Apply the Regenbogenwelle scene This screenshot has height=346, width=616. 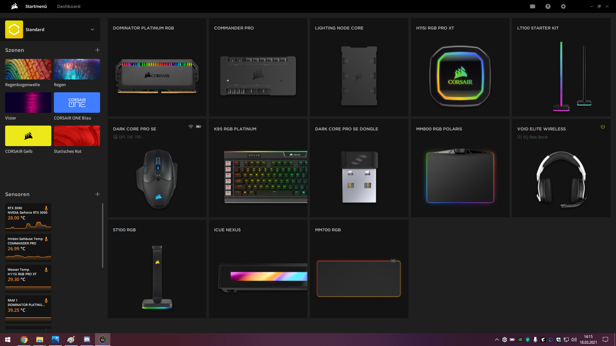pyautogui.click(x=28, y=69)
